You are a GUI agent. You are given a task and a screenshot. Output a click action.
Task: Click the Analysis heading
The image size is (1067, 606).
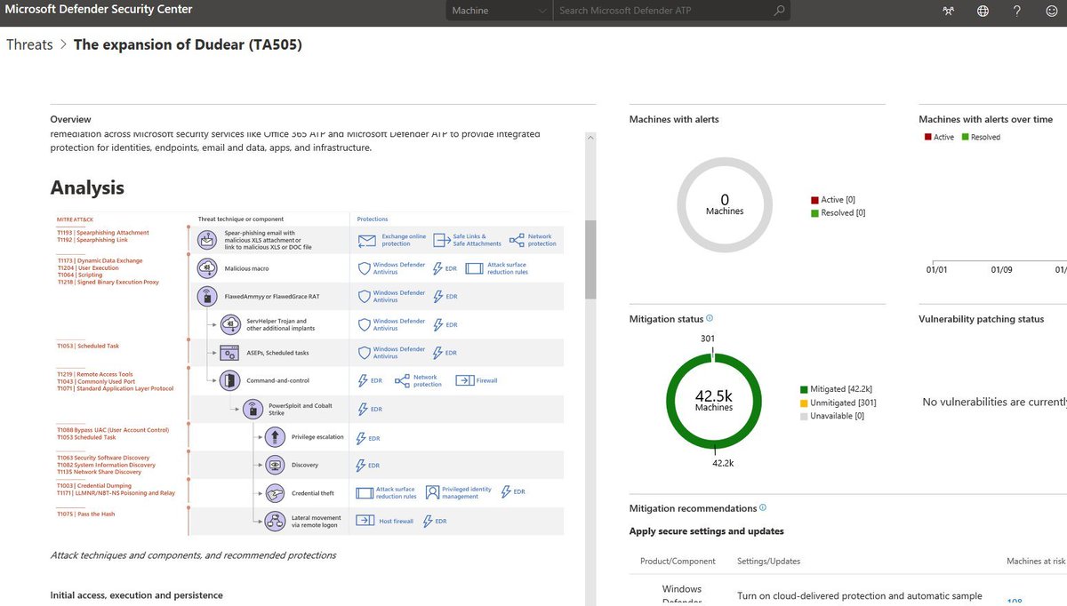pyautogui.click(x=87, y=187)
